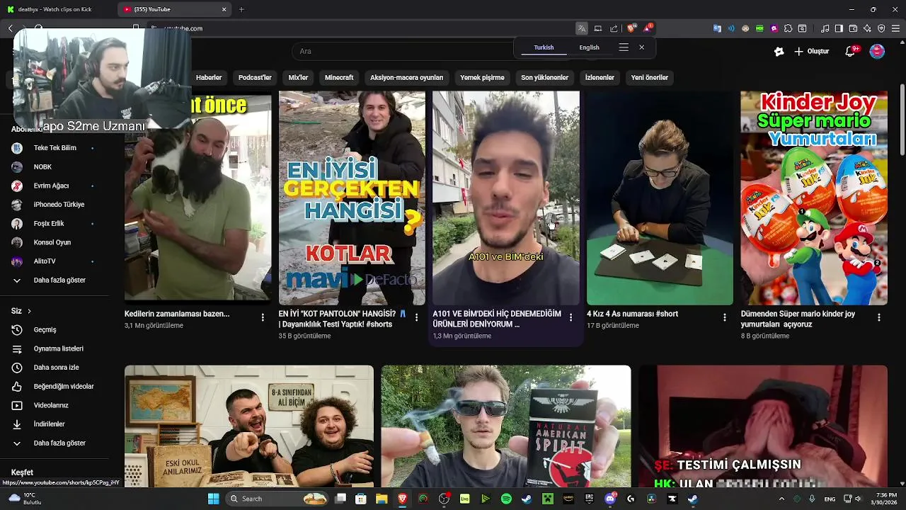This screenshot has height=510, width=906.
Task: Open Brave wallet icon in toolbar
Action: pos(853,28)
